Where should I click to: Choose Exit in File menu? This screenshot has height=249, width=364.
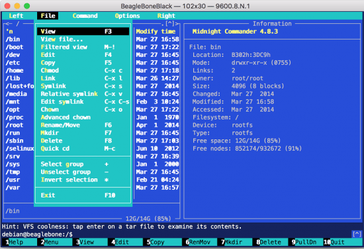tap(83, 196)
